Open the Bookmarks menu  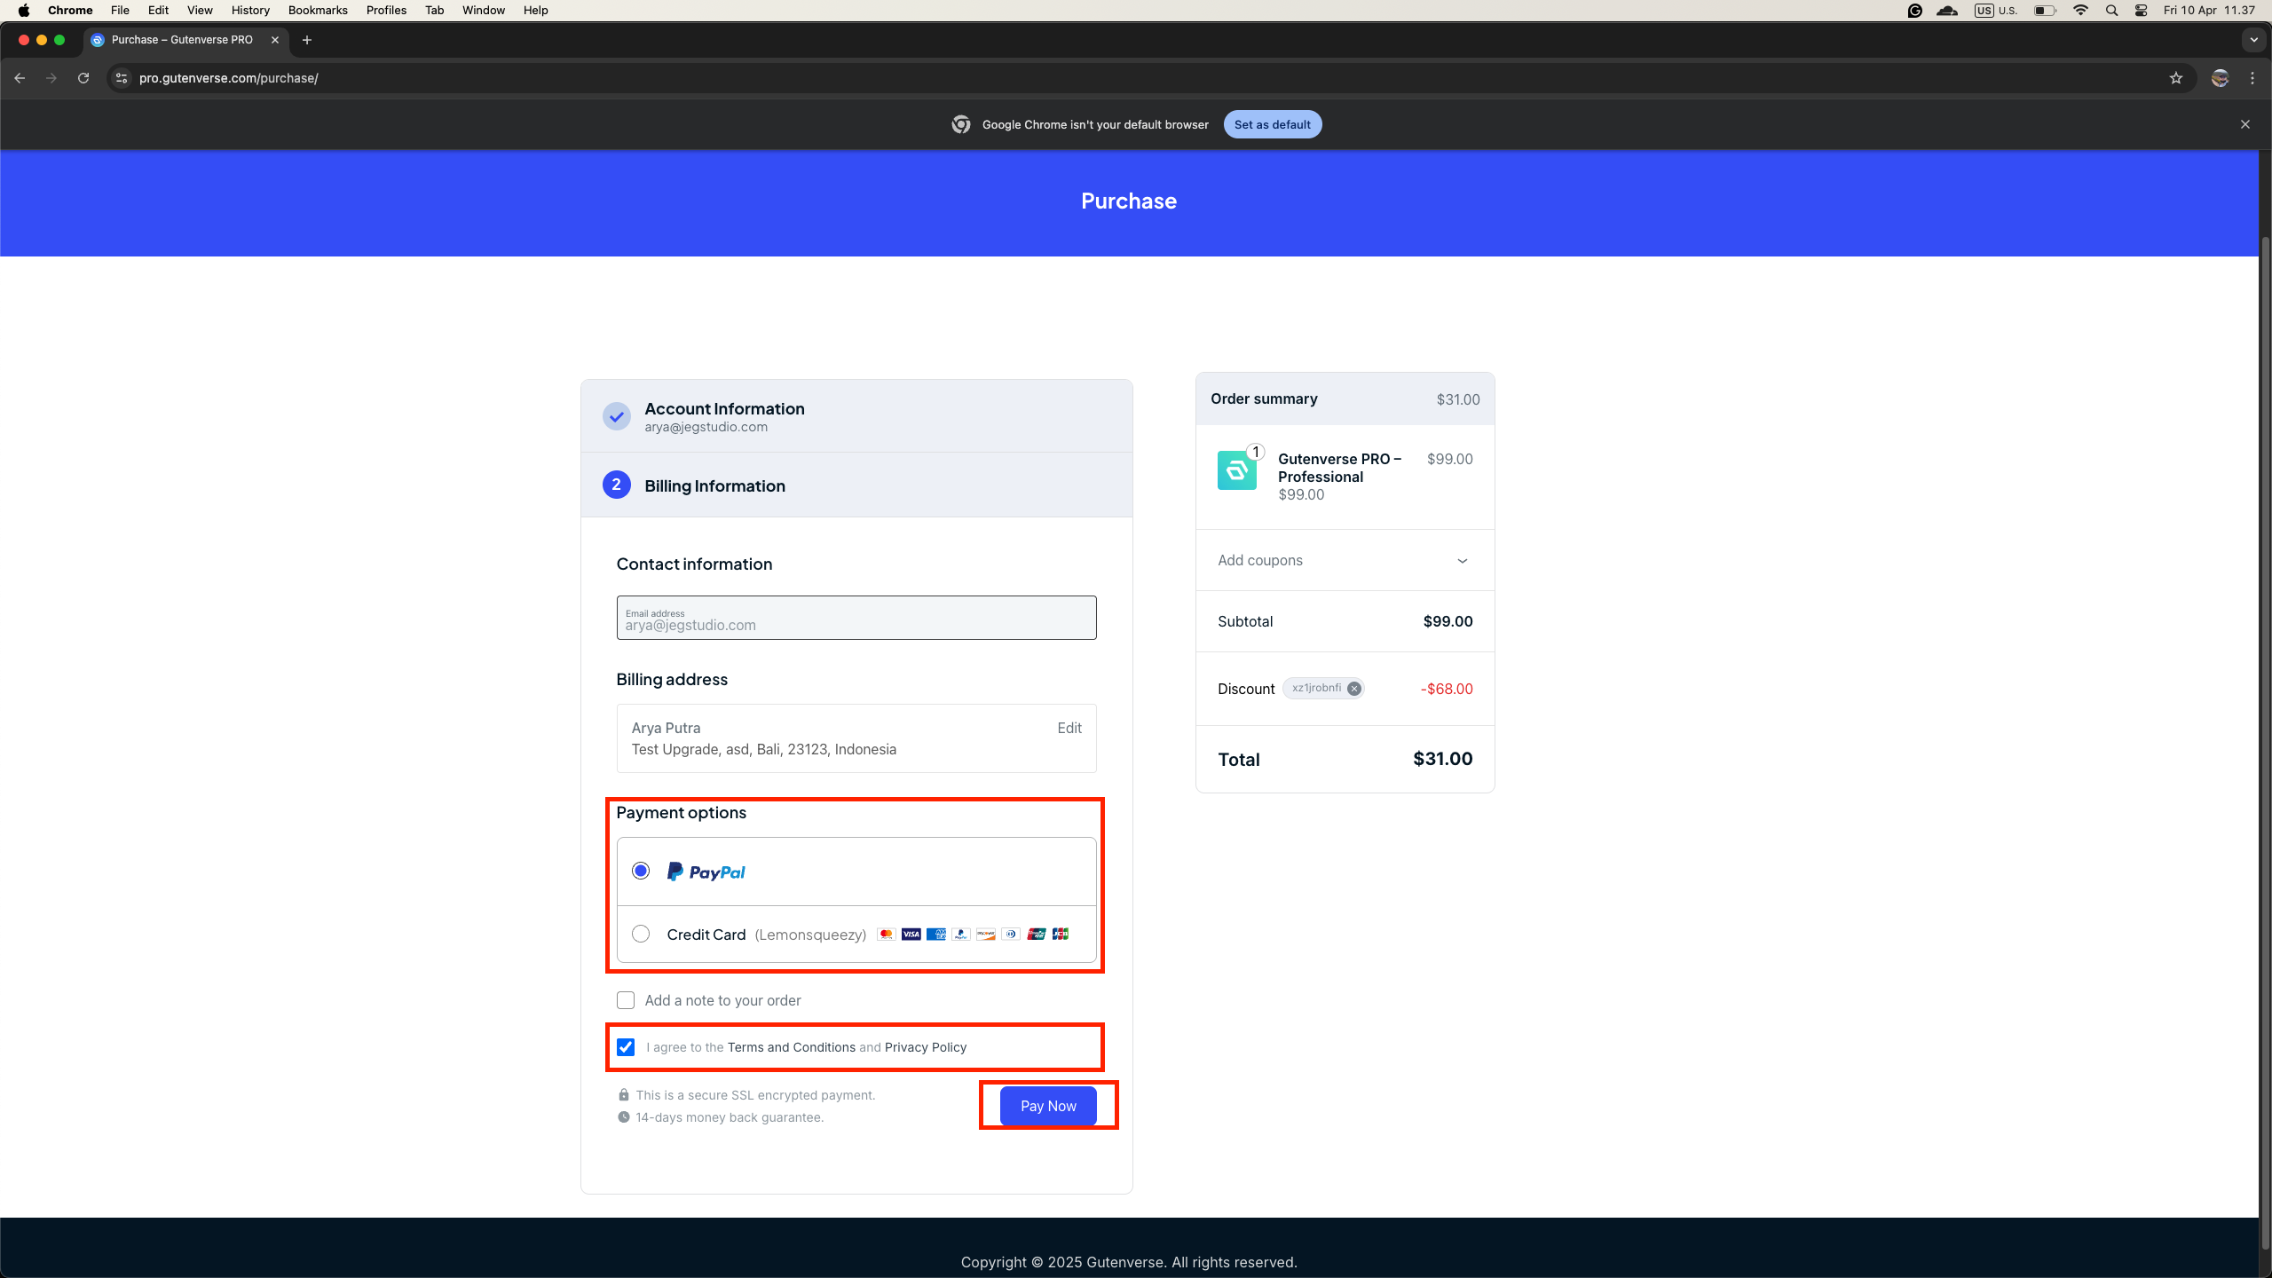click(x=317, y=11)
